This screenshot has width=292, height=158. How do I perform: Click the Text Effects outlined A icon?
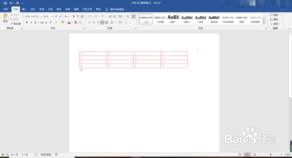(x=56, y=22)
